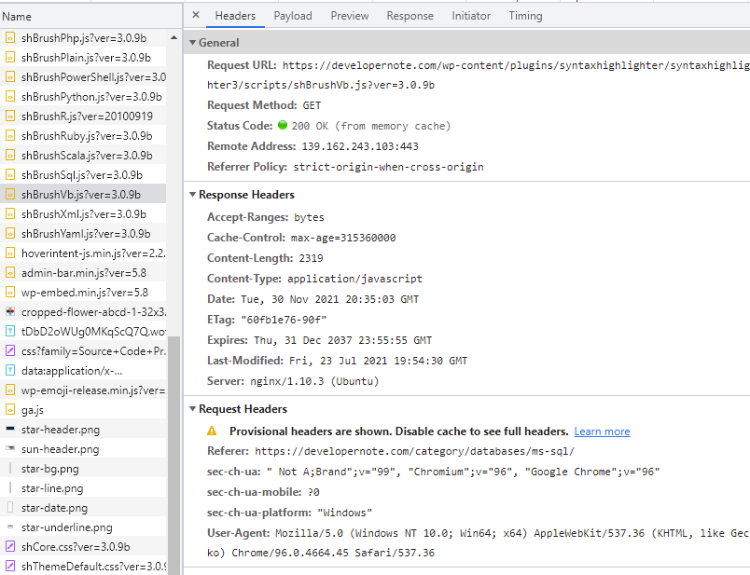750x575 pixels.
Task: Select the admin-bar.min.js script icon
Action: 9,273
